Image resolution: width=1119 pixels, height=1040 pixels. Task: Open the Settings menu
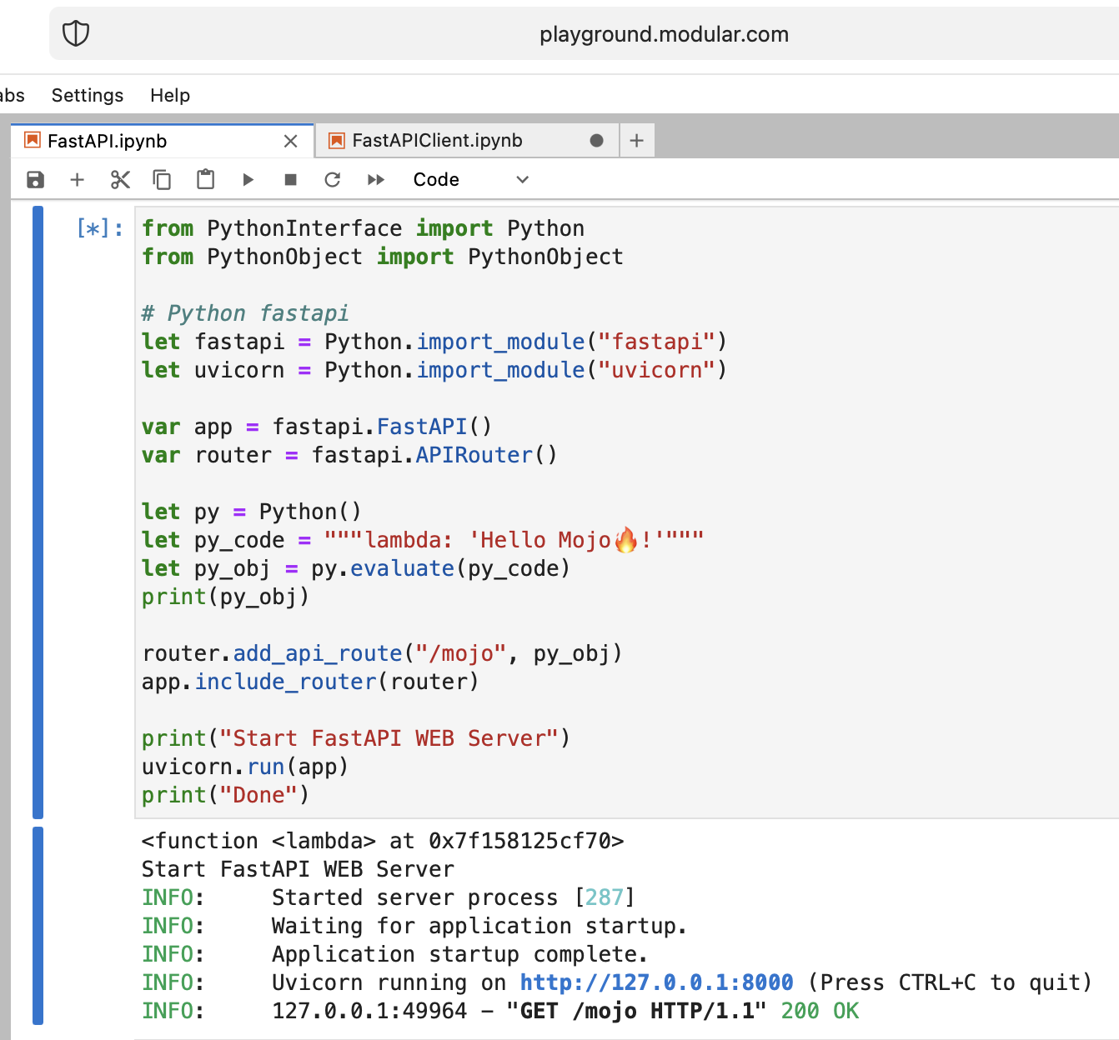[x=88, y=95]
